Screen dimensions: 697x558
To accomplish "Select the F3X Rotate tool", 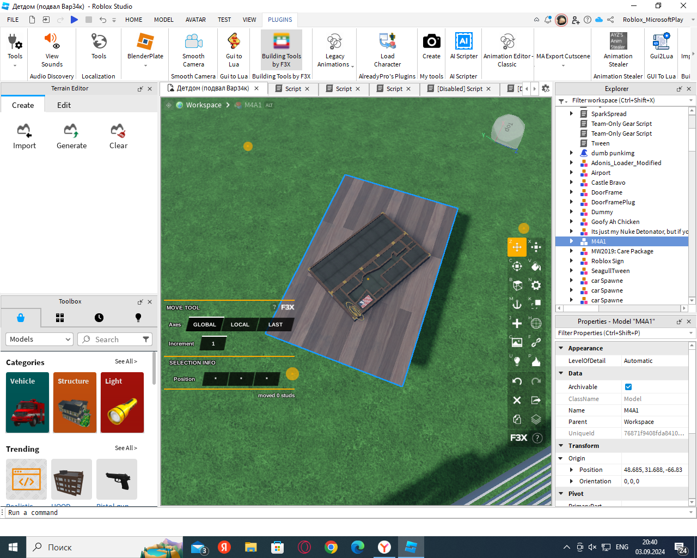I will coord(517,266).
